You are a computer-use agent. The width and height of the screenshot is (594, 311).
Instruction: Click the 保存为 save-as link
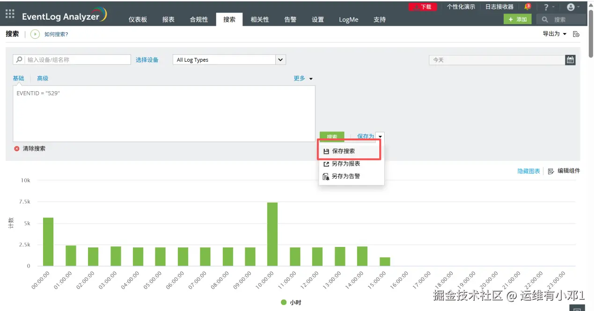pyautogui.click(x=366, y=136)
